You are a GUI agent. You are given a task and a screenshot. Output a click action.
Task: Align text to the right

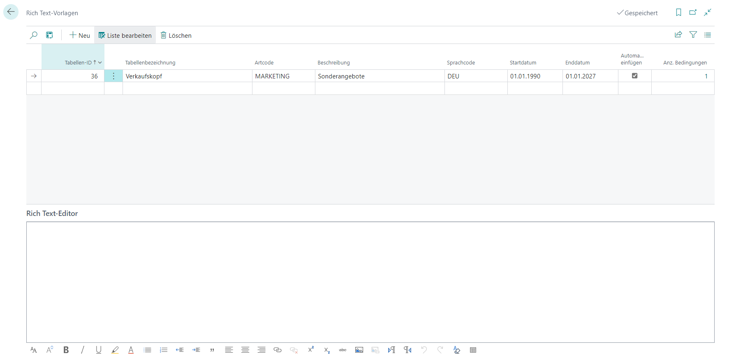[x=262, y=350]
